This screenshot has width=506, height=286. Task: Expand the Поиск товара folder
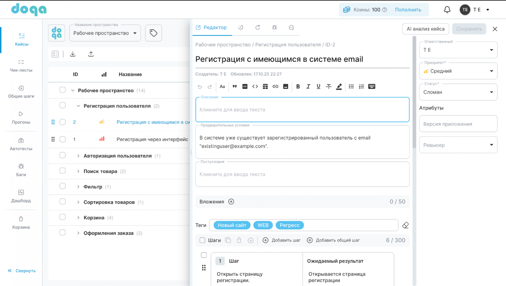coord(78,171)
